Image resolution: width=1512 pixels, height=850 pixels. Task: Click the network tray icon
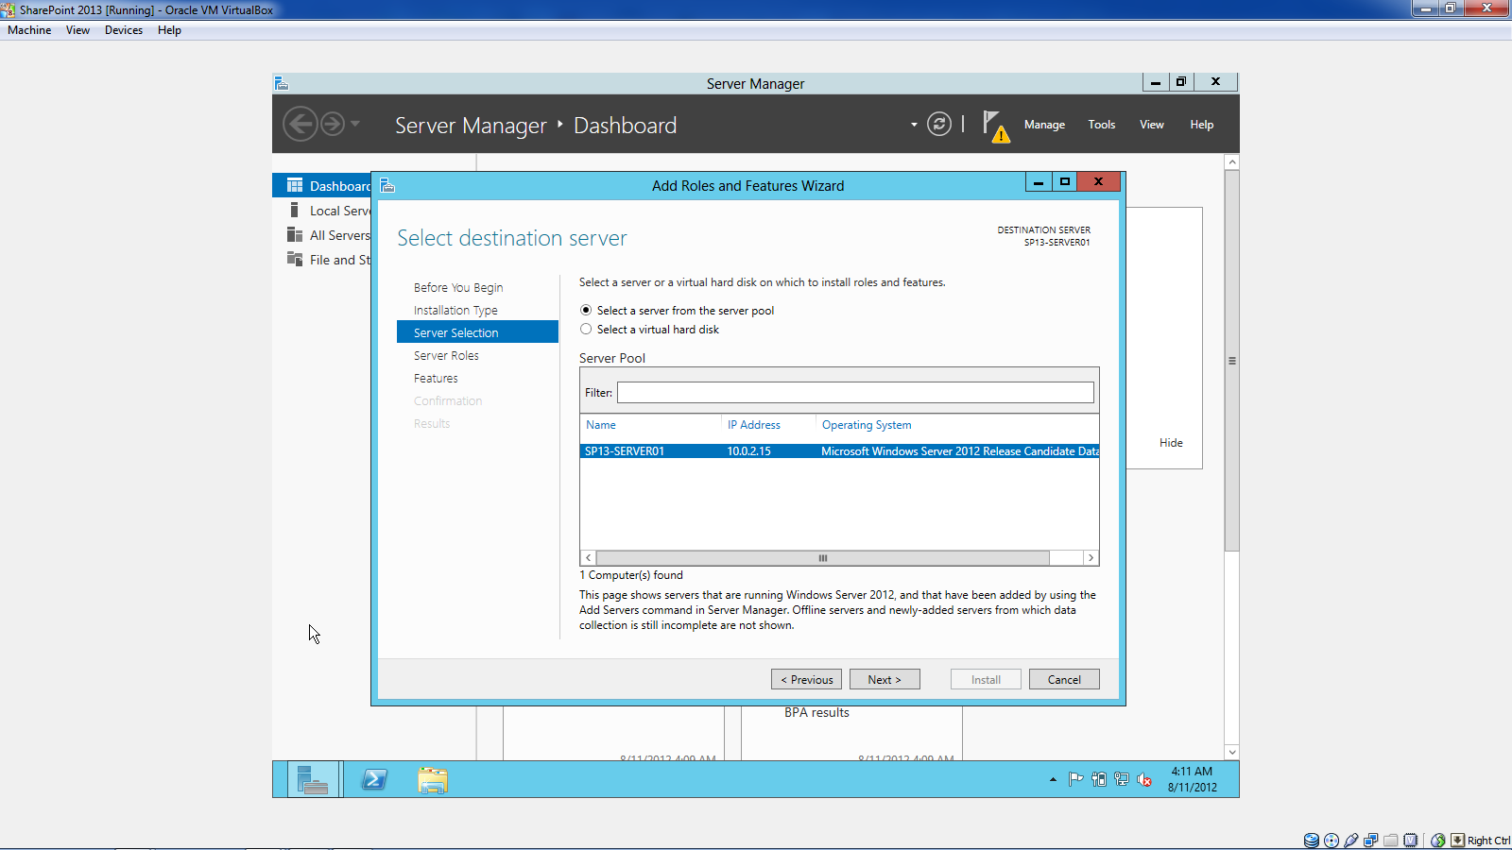1122,779
